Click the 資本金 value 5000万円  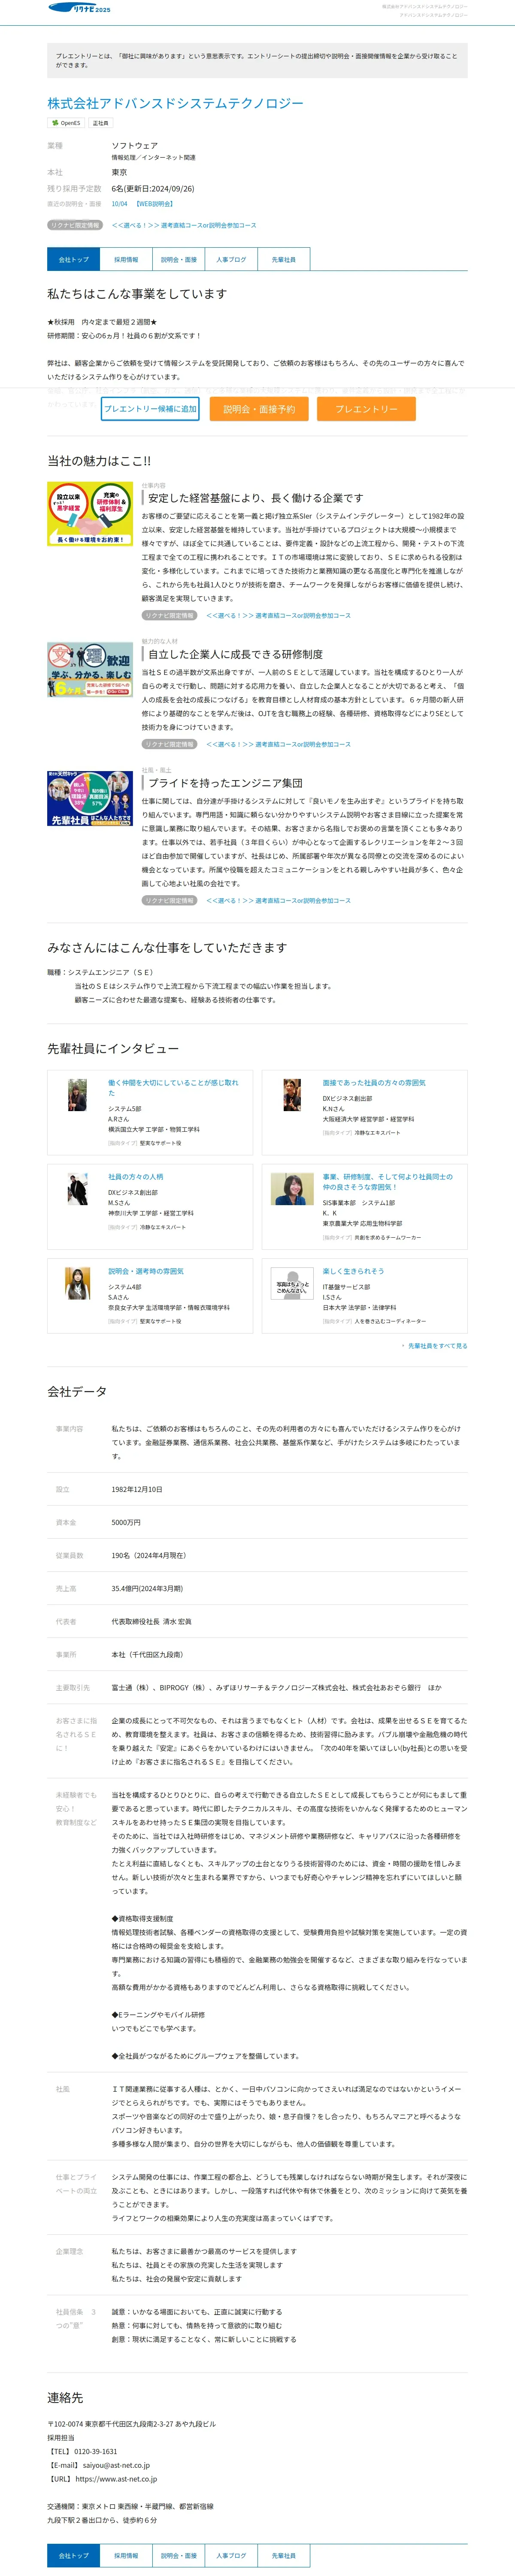tap(126, 1522)
